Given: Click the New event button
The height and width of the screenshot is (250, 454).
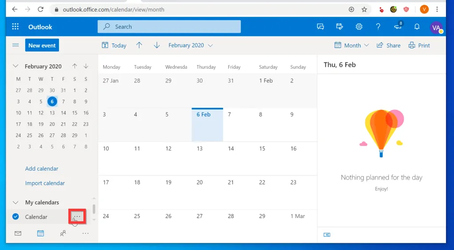Looking at the screenshot, I should pyautogui.click(x=42, y=45).
